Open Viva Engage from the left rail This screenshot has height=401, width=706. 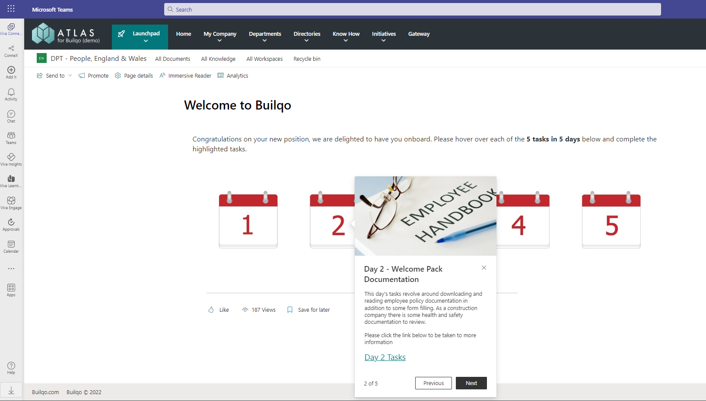pyautogui.click(x=11, y=202)
